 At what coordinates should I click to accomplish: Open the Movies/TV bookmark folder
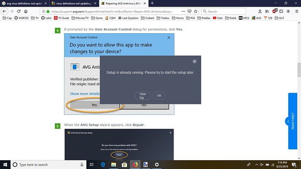tap(80, 18)
